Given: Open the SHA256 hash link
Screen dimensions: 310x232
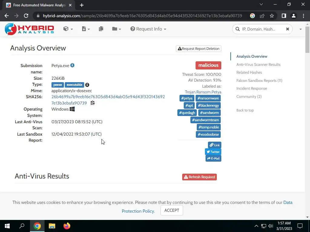Looking at the screenshot, I should 108,100.
